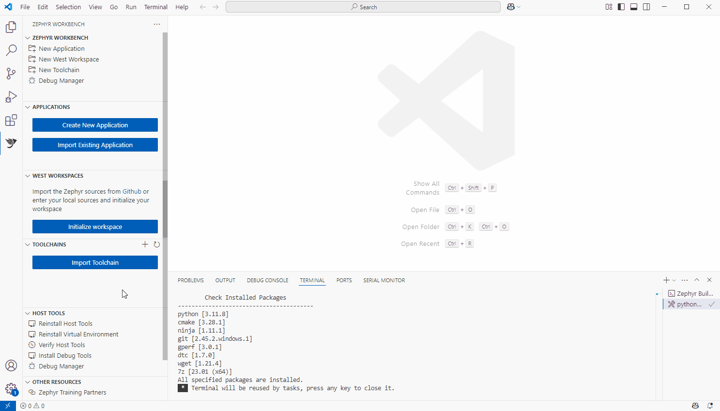Open the Manage gear in the bottom corner

[11, 389]
